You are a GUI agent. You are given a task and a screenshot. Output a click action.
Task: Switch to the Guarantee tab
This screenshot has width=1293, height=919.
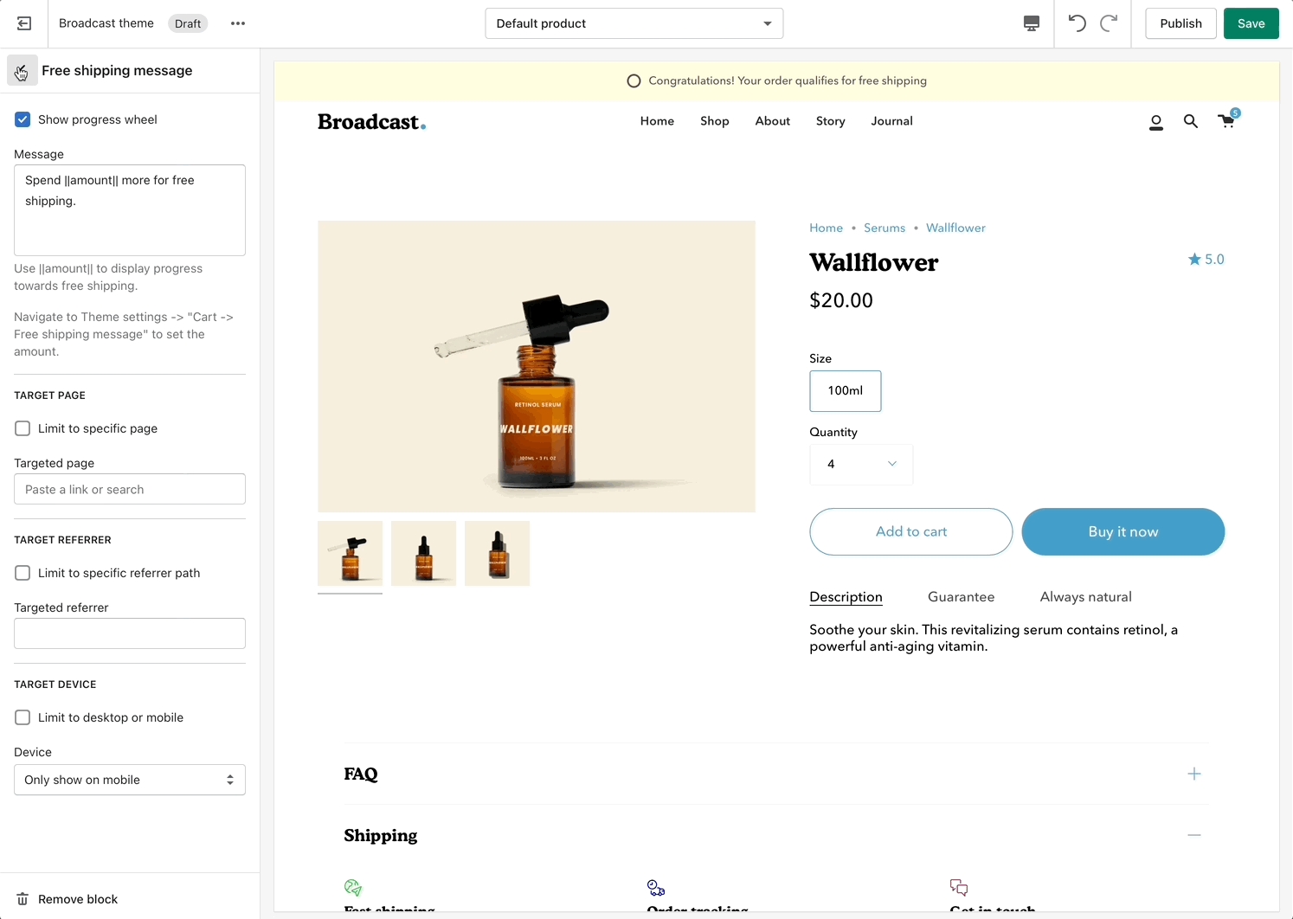tap(961, 597)
